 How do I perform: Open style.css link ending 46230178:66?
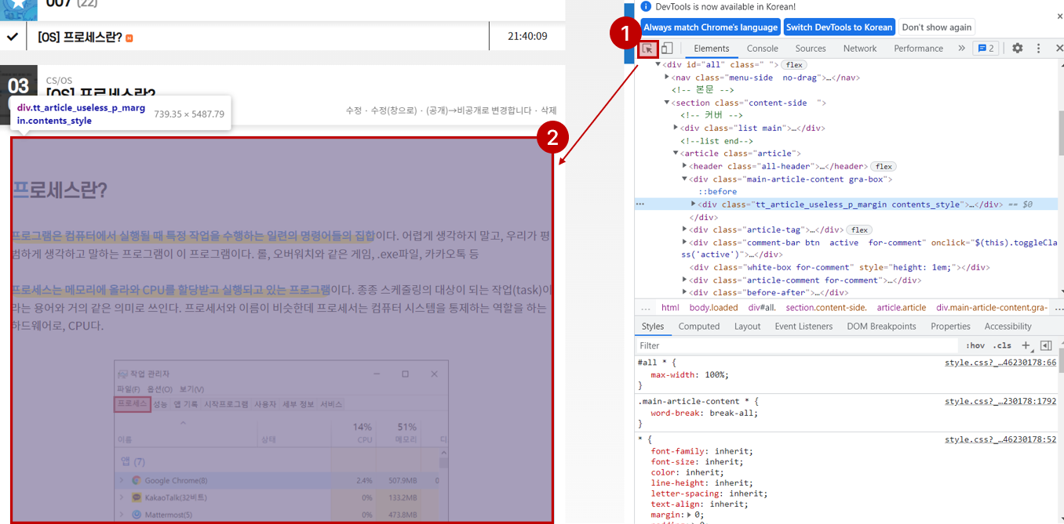(1000, 363)
